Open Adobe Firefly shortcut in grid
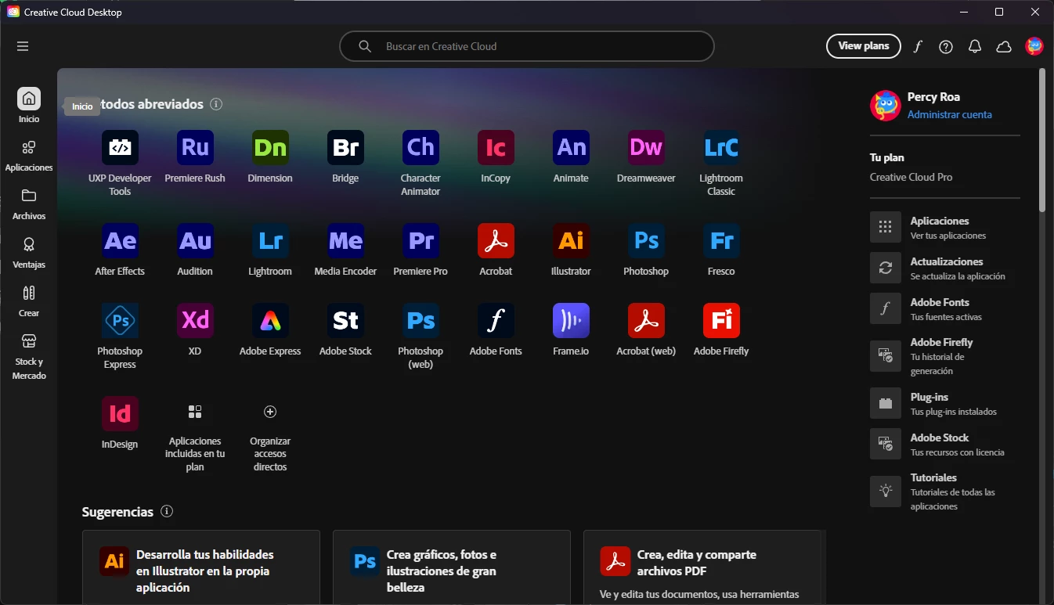The height and width of the screenshot is (605, 1054). click(721, 321)
